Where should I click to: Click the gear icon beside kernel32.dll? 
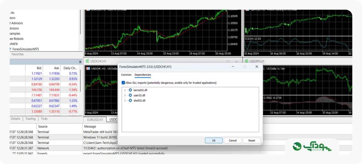130,90
